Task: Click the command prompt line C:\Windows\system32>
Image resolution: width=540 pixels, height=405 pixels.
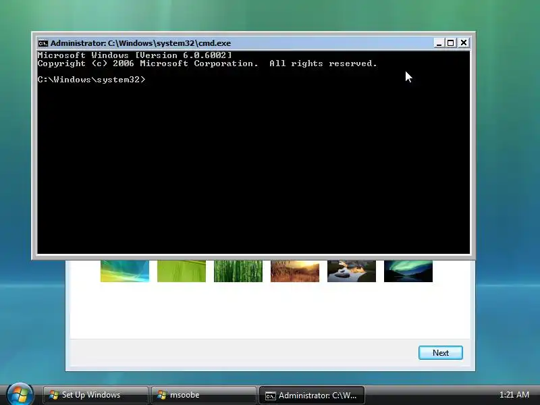Action: click(x=92, y=80)
